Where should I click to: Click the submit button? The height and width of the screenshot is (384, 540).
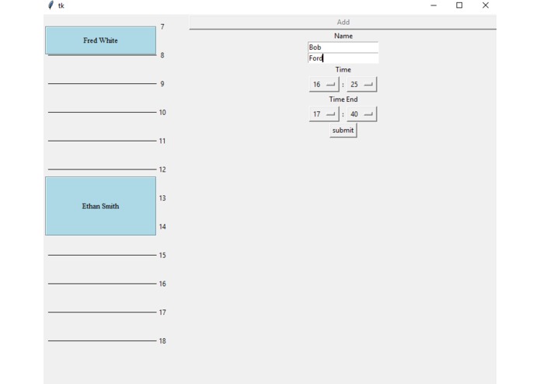coord(343,131)
